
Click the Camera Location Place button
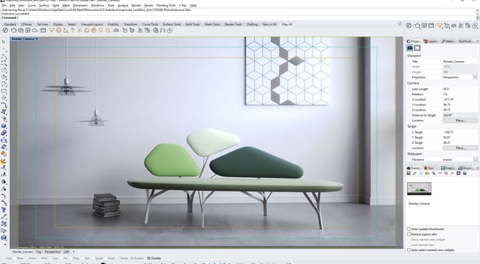[x=460, y=120]
